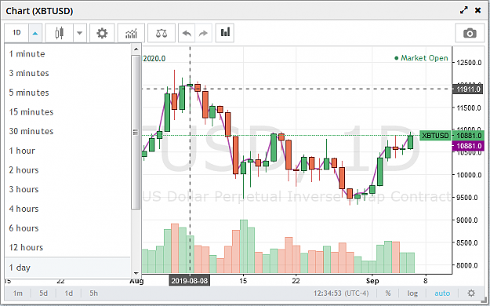The width and height of the screenshot is (490, 306).
Task: Choose 4 hours interval
Action: coord(67,209)
